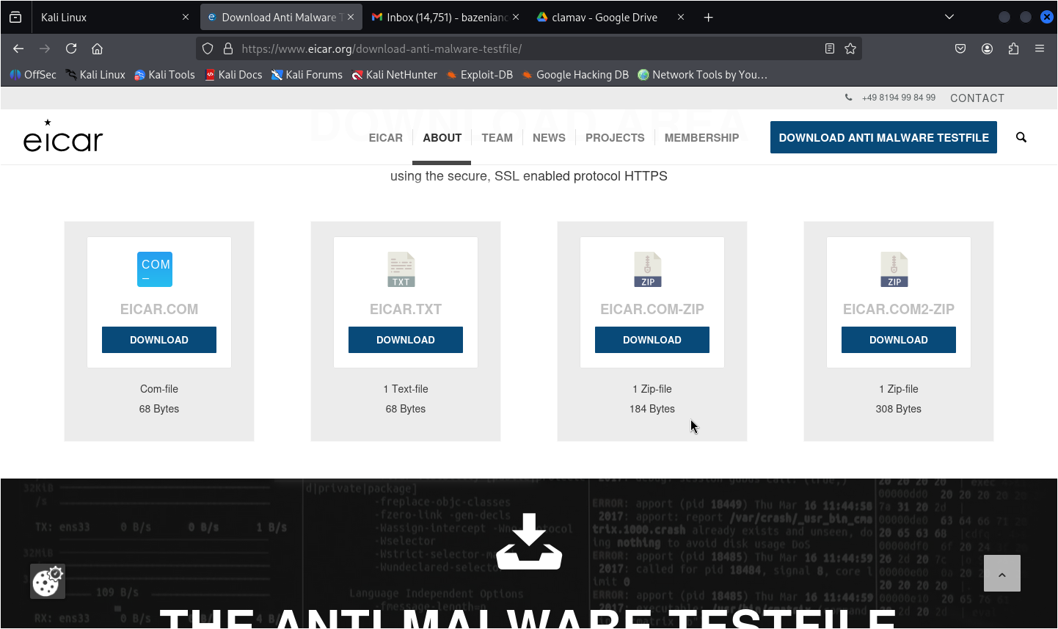
Task: Open the Firefox account icon
Action: pos(987,48)
